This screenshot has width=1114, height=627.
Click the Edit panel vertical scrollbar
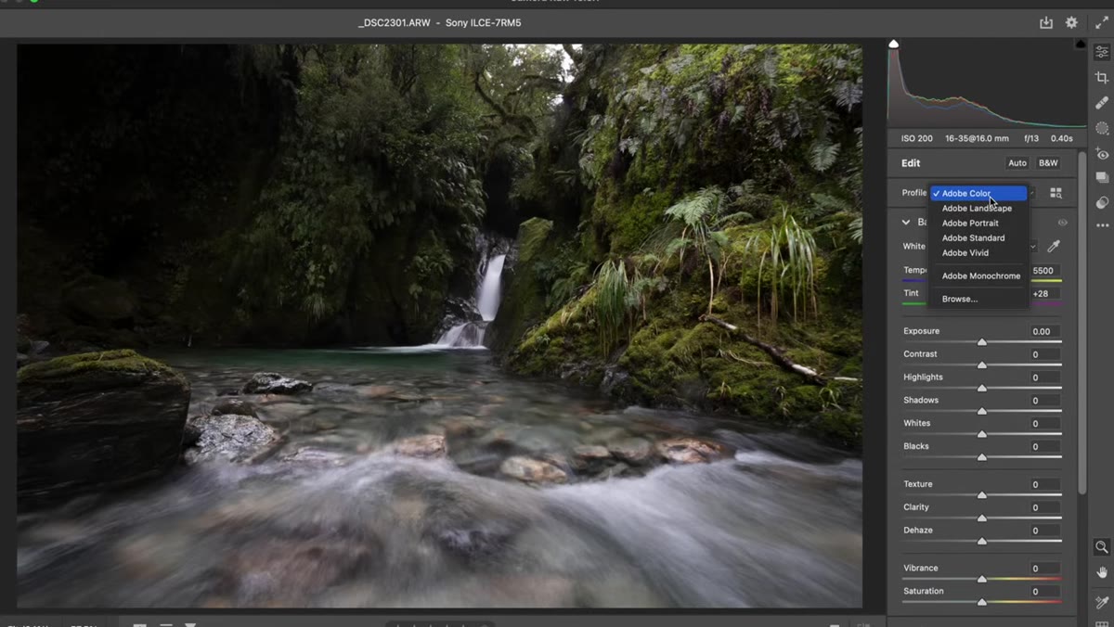[x=1082, y=323]
